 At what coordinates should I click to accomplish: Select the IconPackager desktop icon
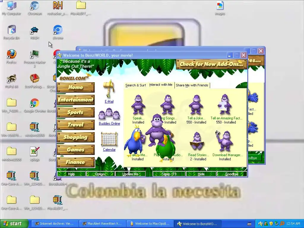[35, 81]
